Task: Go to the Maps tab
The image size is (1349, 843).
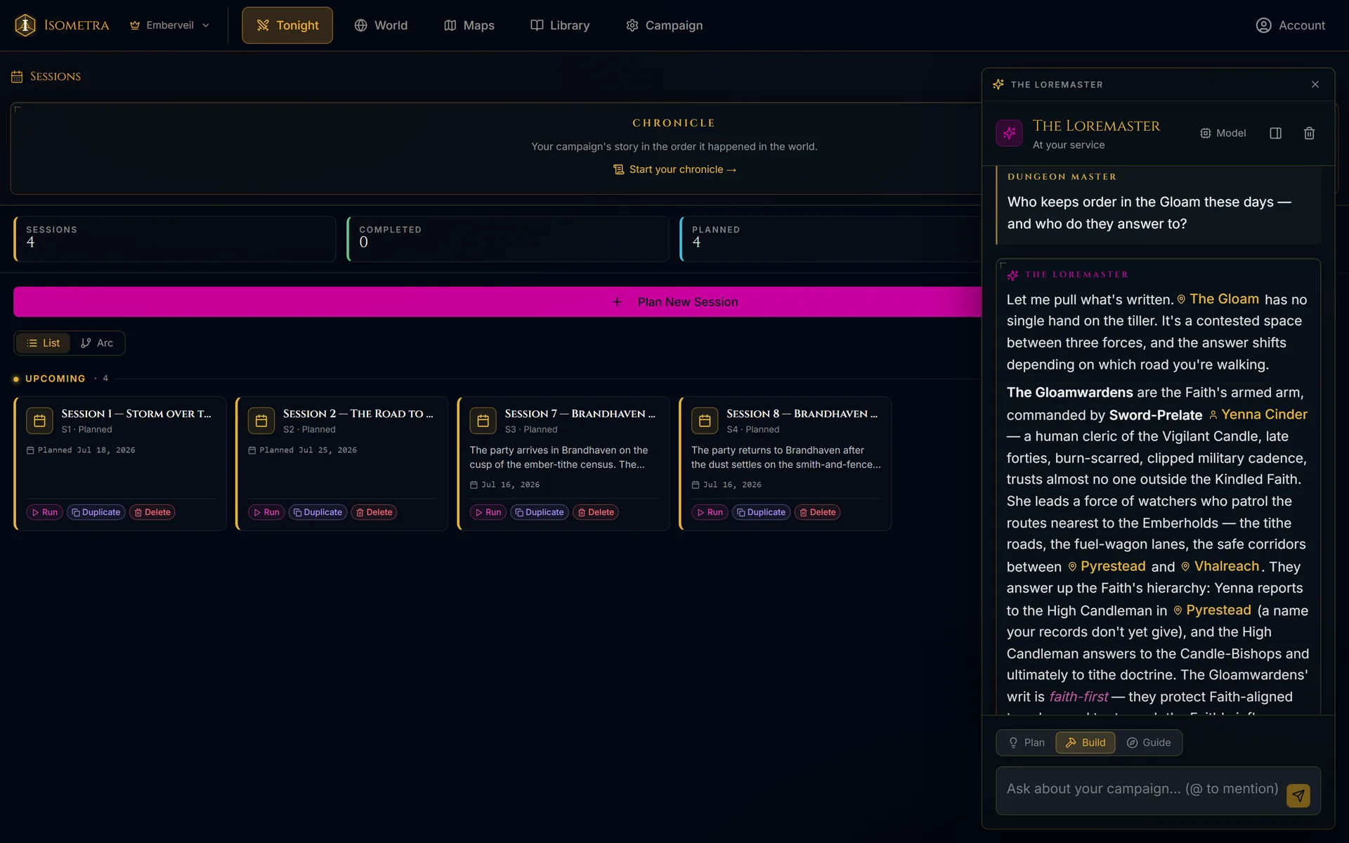Action: (x=469, y=25)
